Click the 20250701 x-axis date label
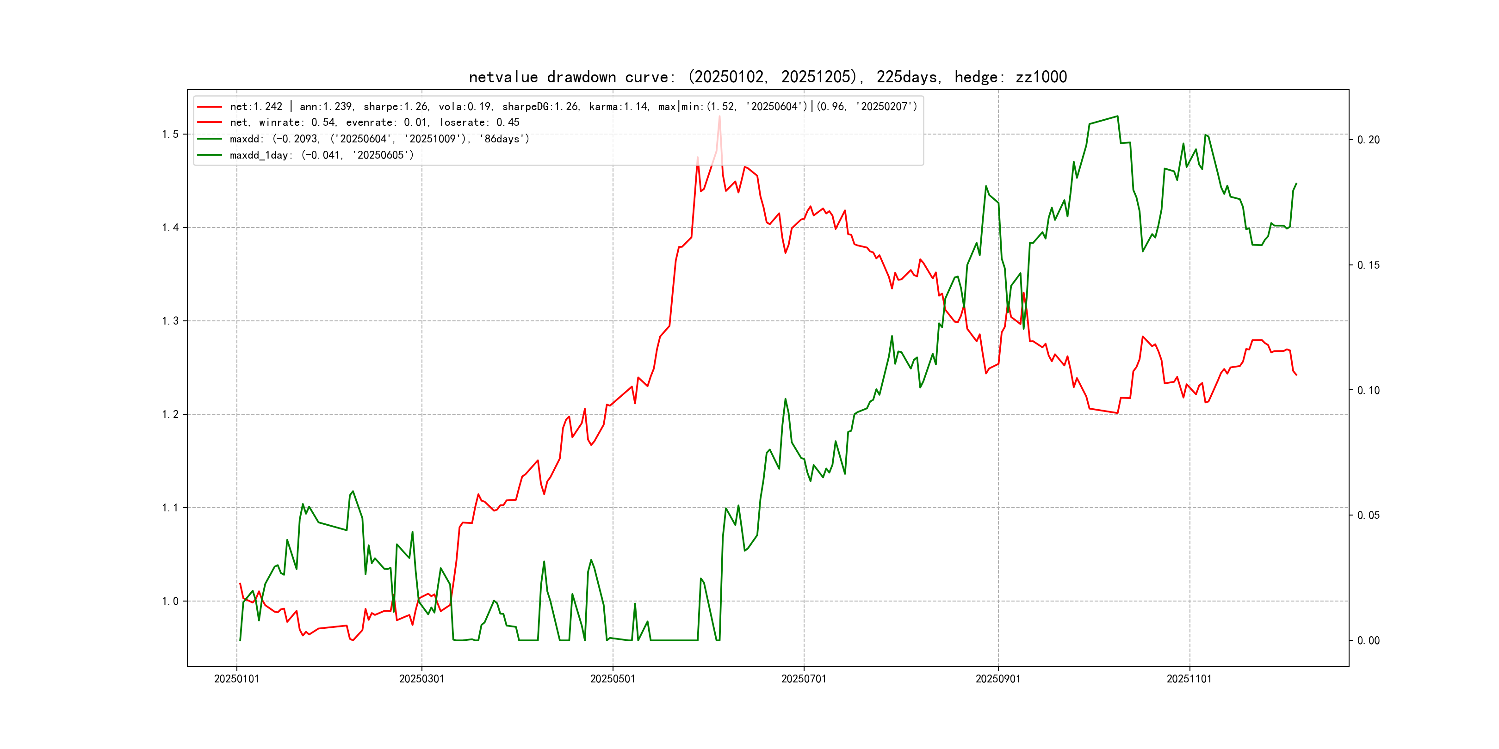 tap(804, 679)
